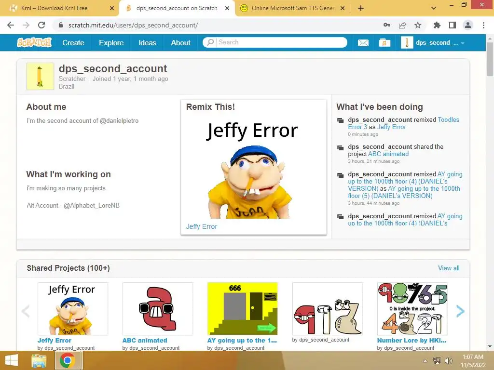Viewport: 494px width, 370px height.
Task: Click the browser forward arrow
Action: [x=26, y=25]
